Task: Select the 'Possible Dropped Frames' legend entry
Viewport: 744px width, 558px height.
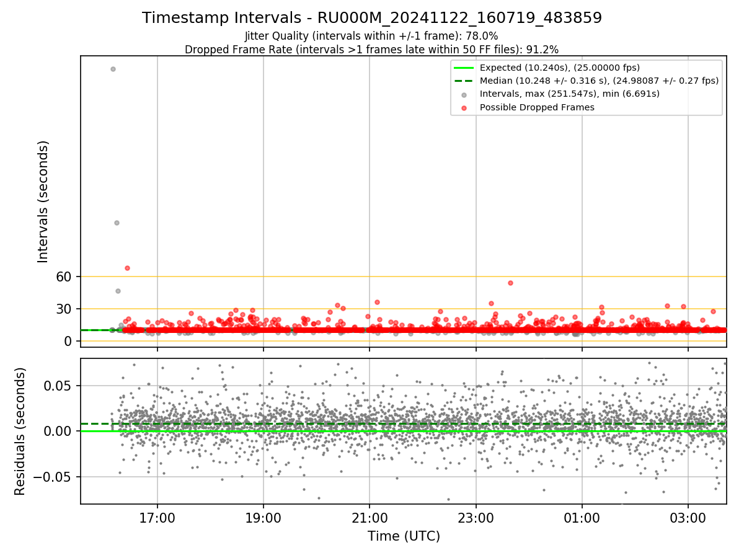Action: (x=537, y=107)
